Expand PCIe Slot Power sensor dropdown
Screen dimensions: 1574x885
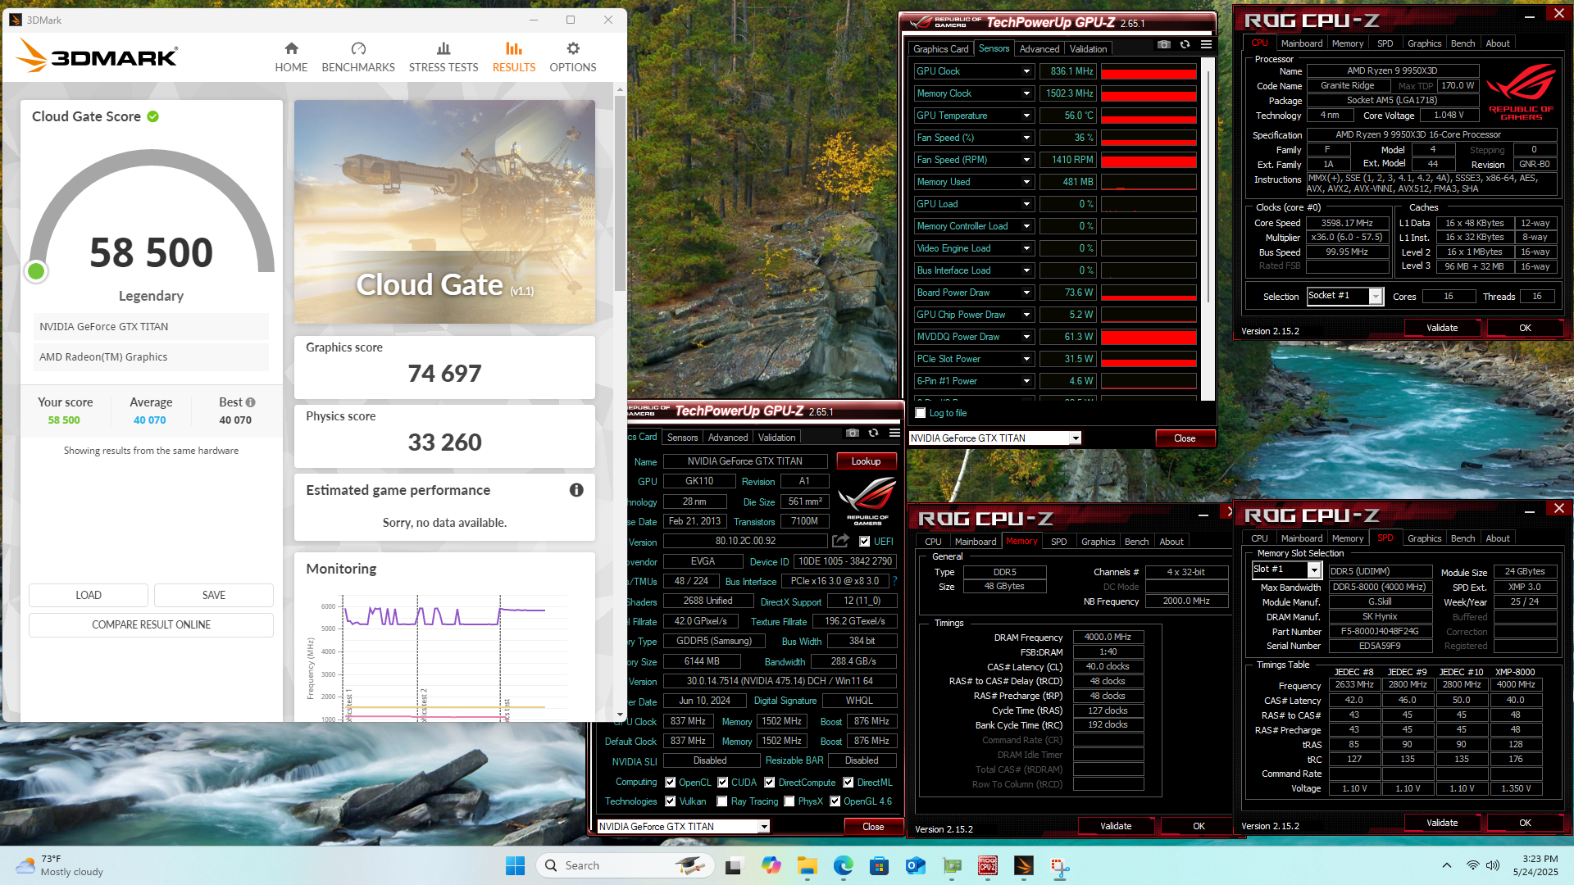click(1026, 359)
